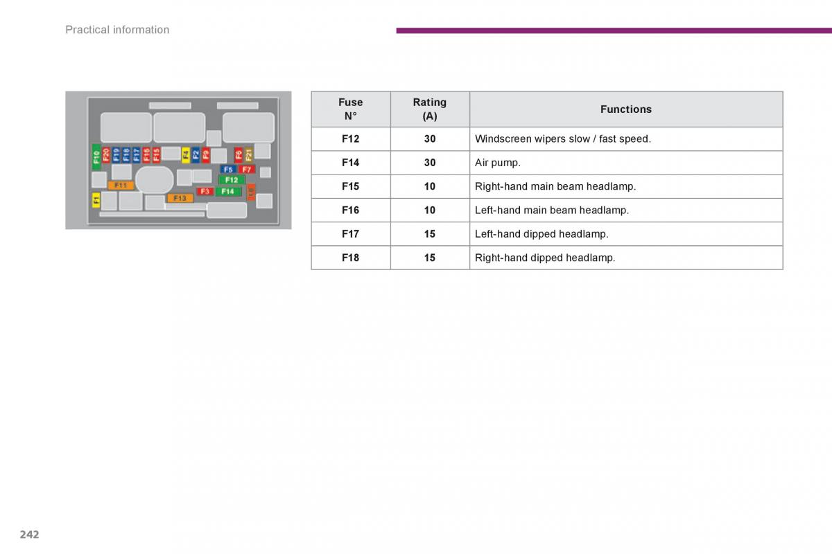832x554 pixels.
Task: Select red fuse F20 in the diagram
Action: (x=106, y=155)
